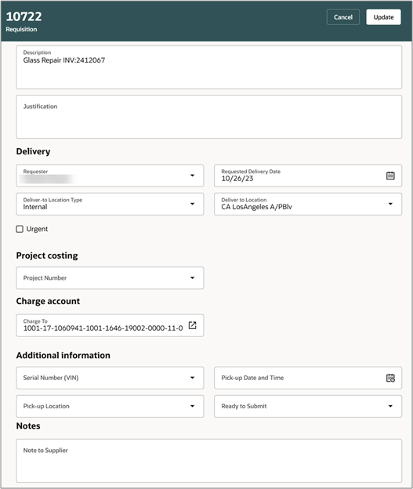Open the Requested Delivery Date calendar icon
The width and height of the screenshot is (413, 489).
390,176
